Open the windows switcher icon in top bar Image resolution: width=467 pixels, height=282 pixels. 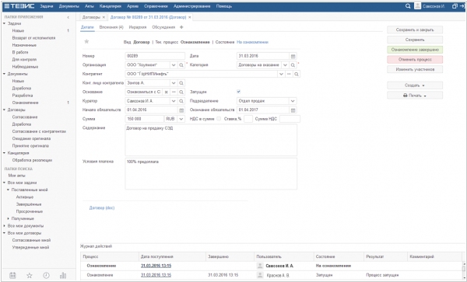(455, 6)
